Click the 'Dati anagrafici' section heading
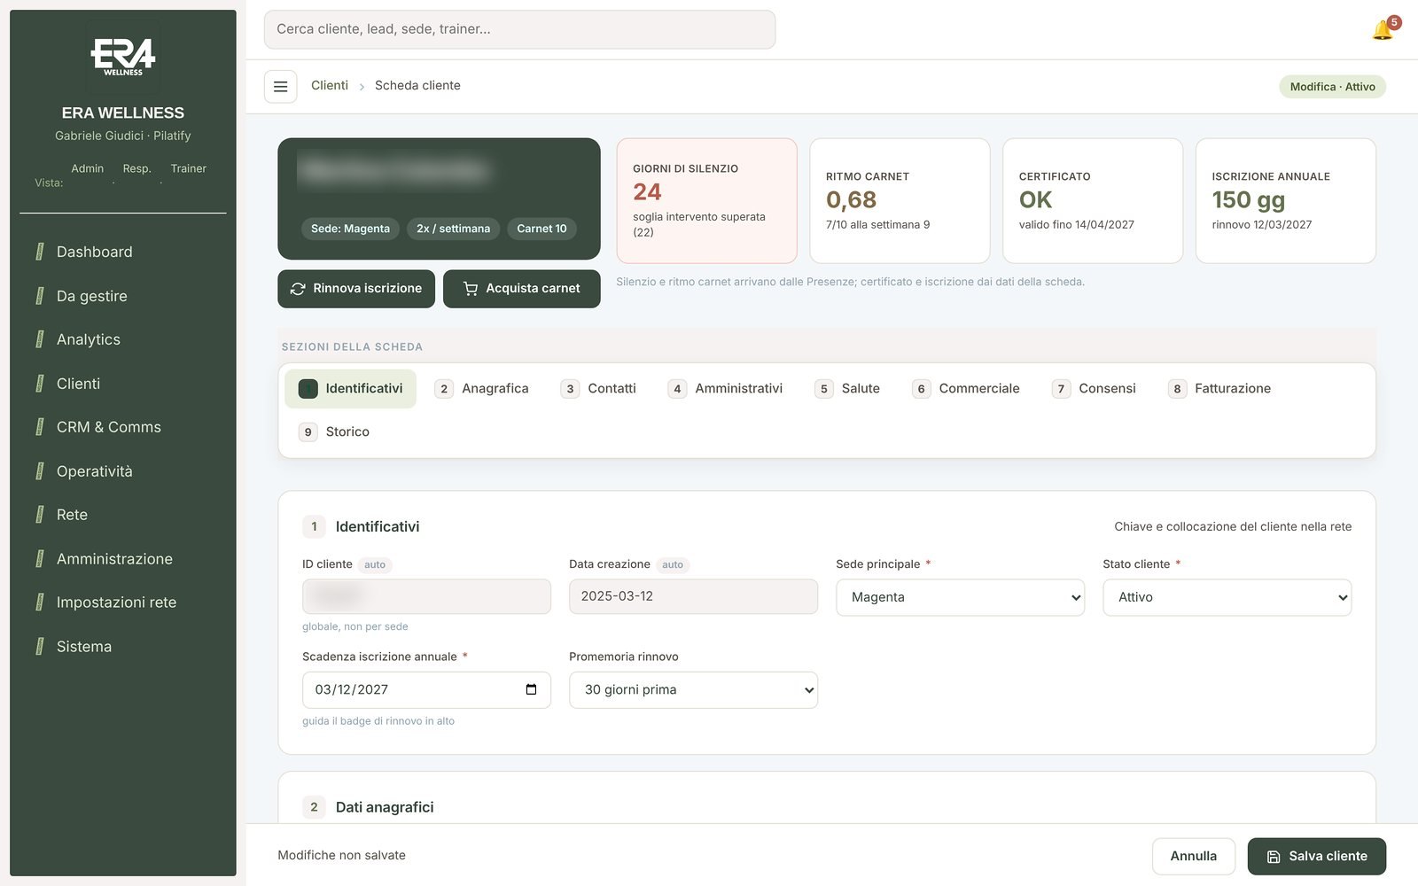Image resolution: width=1418 pixels, height=886 pixels. coord(385,807)
